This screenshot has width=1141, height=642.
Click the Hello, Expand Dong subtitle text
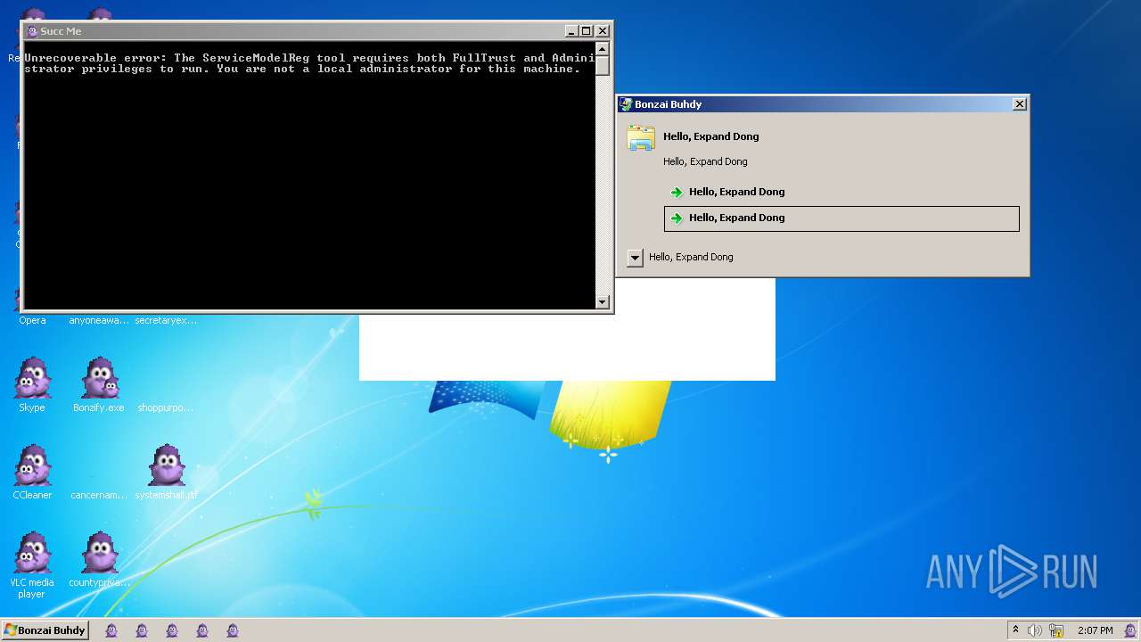tap(705, 161)
